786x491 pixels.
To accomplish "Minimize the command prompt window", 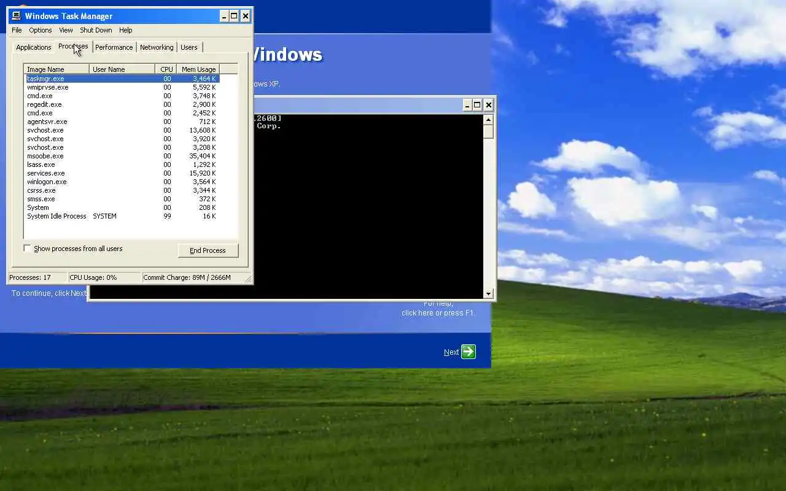I will (467, 105).
